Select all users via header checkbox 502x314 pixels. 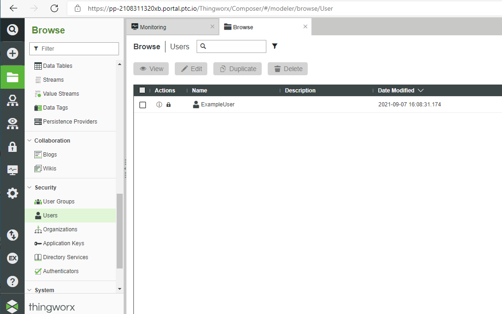coord(142,90)
